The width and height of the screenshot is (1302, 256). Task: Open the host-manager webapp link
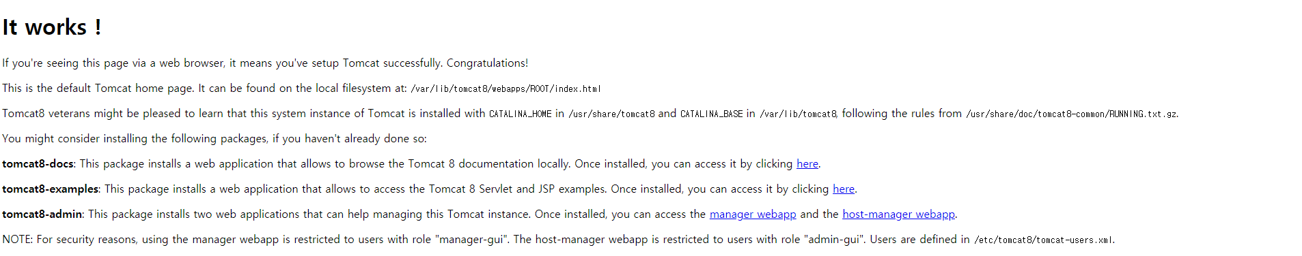click(x=898, y=214)
